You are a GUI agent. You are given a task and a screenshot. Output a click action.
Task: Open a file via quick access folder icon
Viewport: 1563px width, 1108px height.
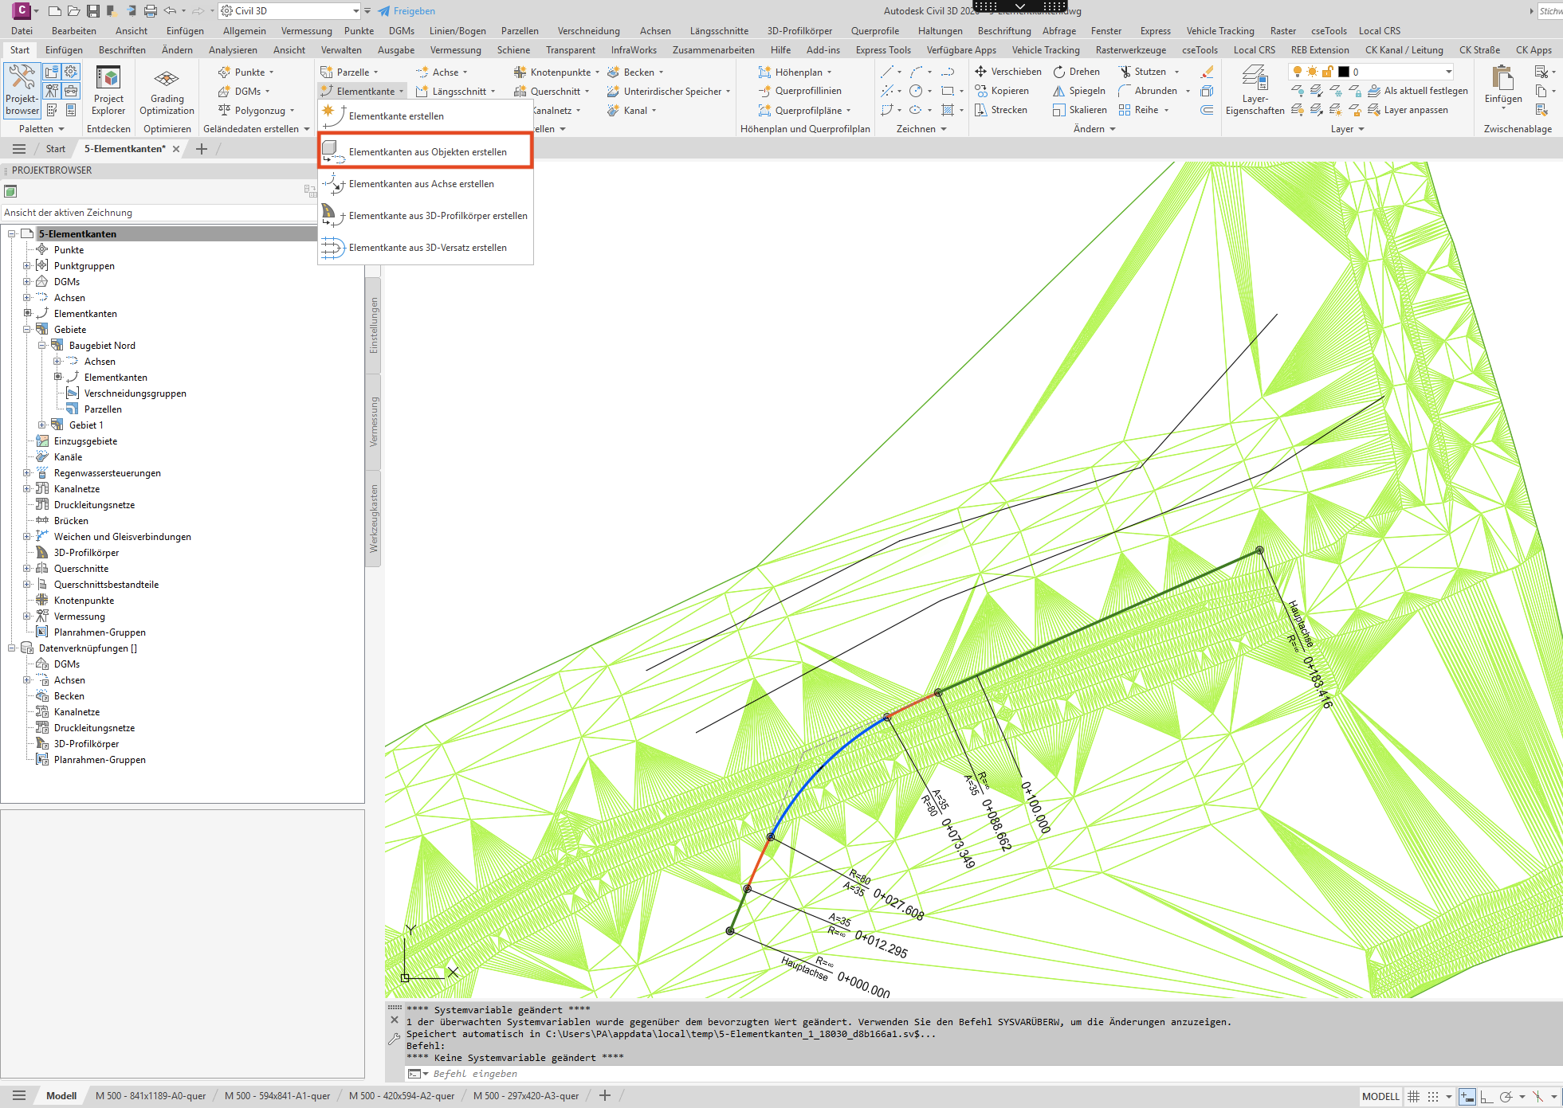coord(74,11)
